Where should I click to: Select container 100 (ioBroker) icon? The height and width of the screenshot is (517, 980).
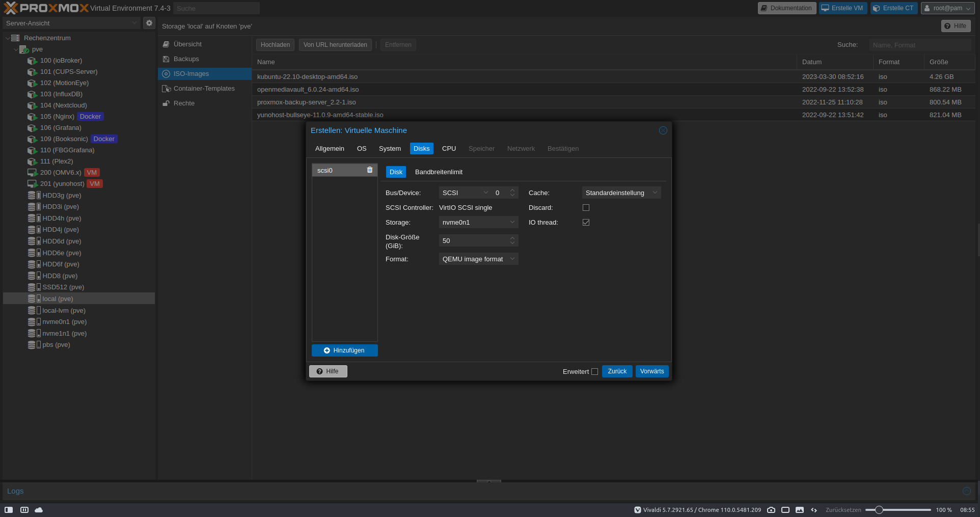click(x=32, y=61)
